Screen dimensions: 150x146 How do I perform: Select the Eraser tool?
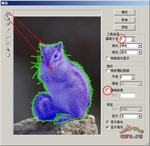(8, 23)
